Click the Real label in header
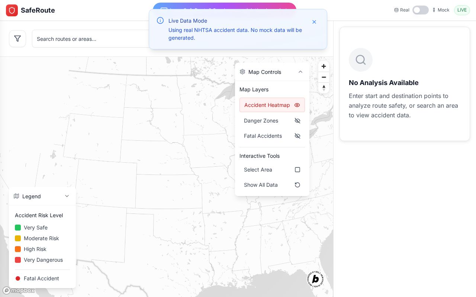Image resolution: width=476 pixels, height=297 pixels. click(405, 10)
